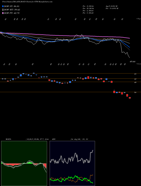141x186 pixels.
Task: Click the ADX panel title
Action: tap(54, 139)
